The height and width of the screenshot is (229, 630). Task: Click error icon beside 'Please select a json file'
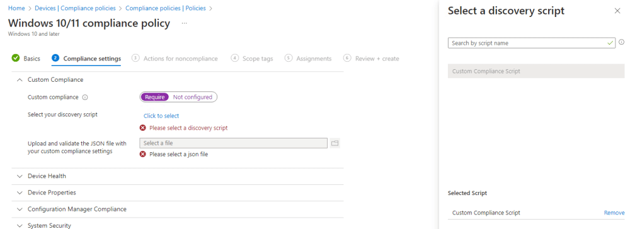142,154
